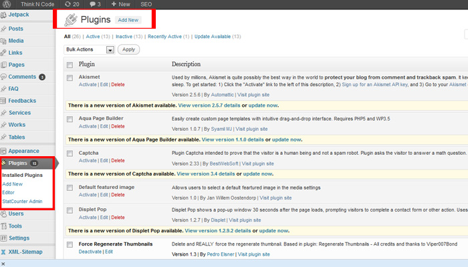View version 1.1.0 details for Aqua Page Builder
The height and width of the screenshot is (267, 468).
[233, 140]
